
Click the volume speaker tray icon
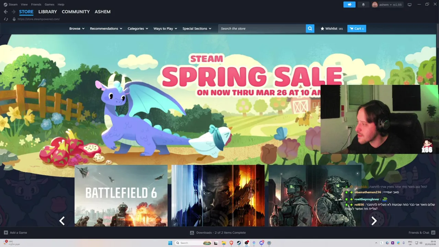point(421,243)
